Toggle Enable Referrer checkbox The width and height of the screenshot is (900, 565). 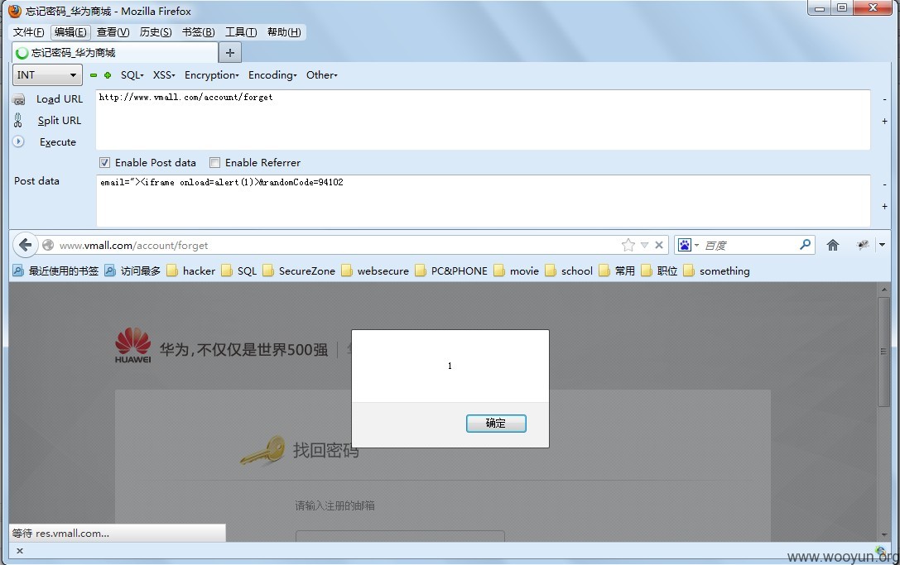point(214,162)
